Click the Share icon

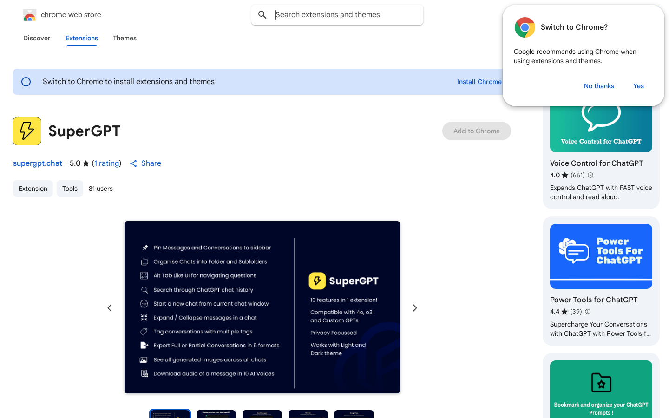[133, 163]
